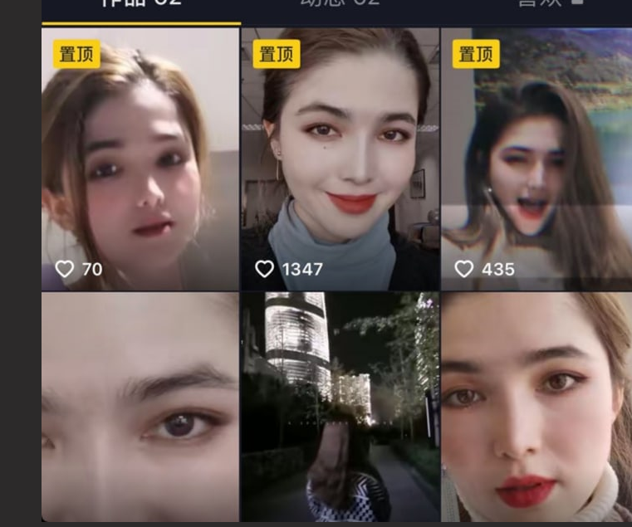Click the heart icon next to 70
Viewport: 632px width, 527px height.
coord(64,269)
